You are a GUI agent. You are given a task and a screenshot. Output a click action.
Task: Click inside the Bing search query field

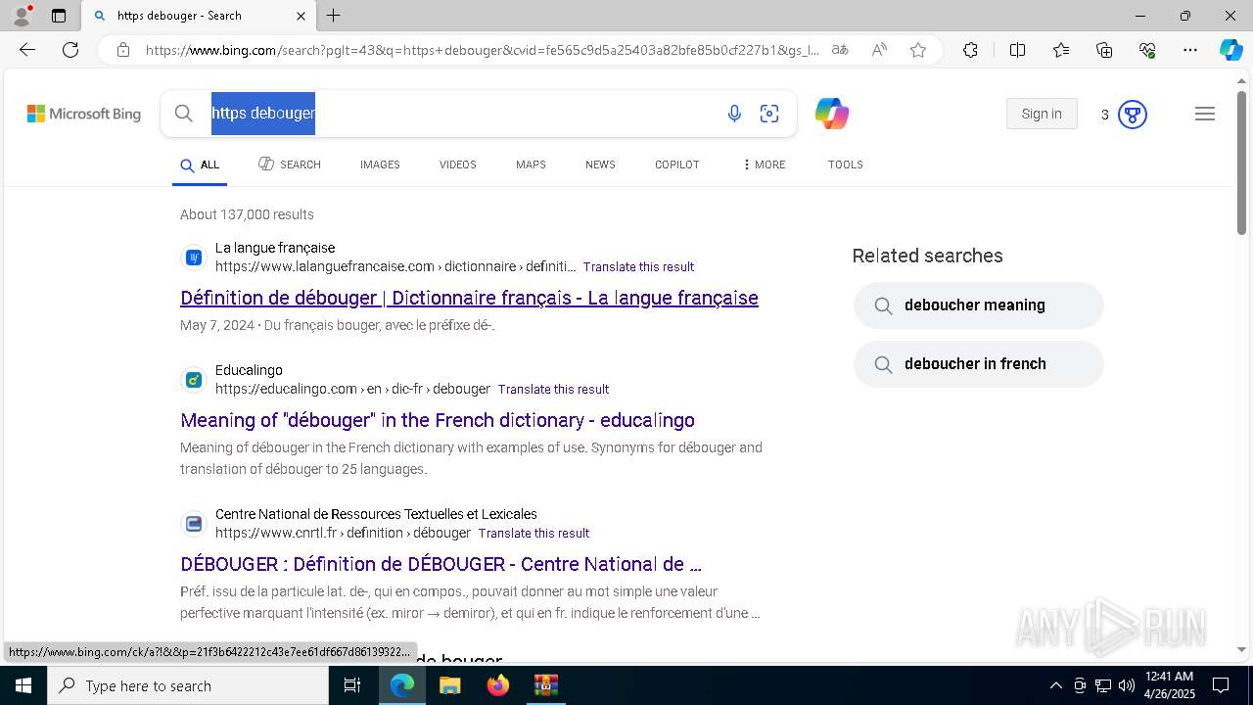[x=460, y=114]
